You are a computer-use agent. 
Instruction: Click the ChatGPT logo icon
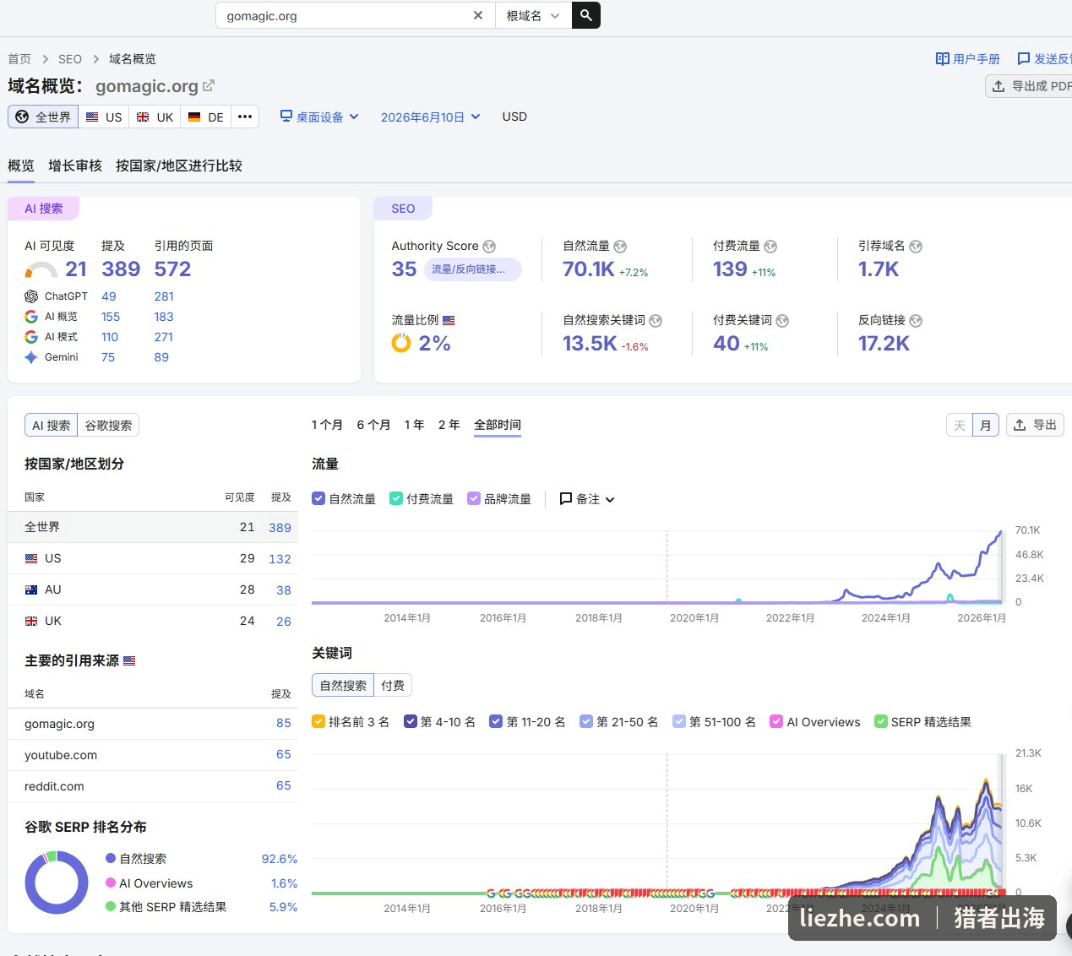[31, 296]
